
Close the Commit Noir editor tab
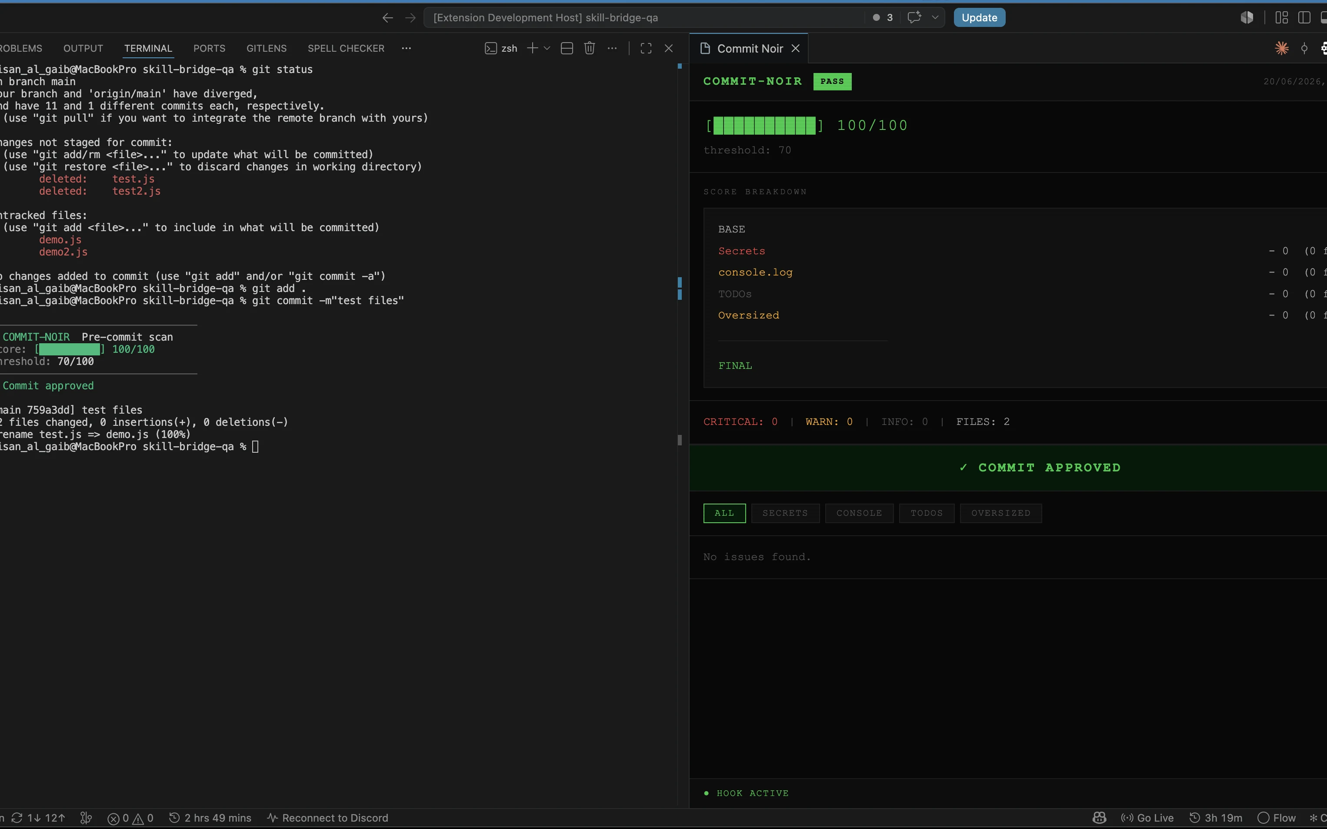[795, 49]
